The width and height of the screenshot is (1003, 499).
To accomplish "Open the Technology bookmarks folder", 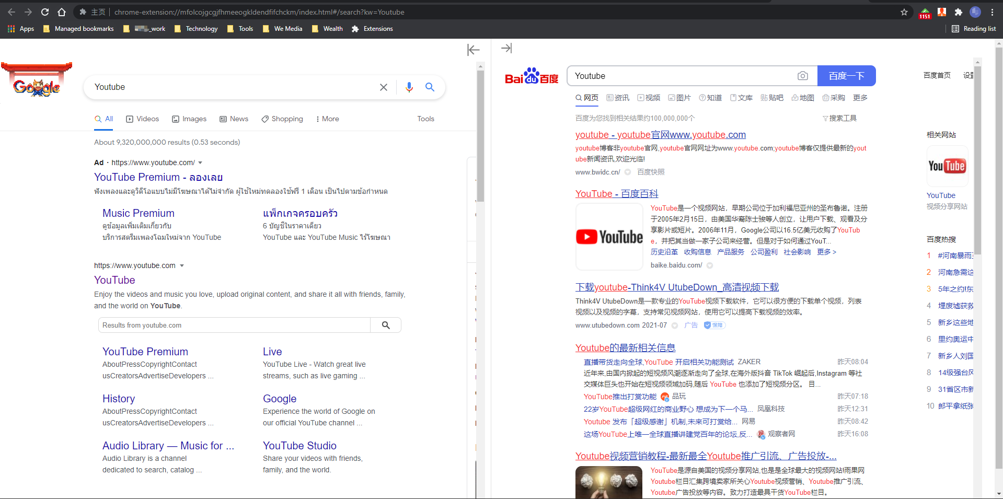I will 196,29.
